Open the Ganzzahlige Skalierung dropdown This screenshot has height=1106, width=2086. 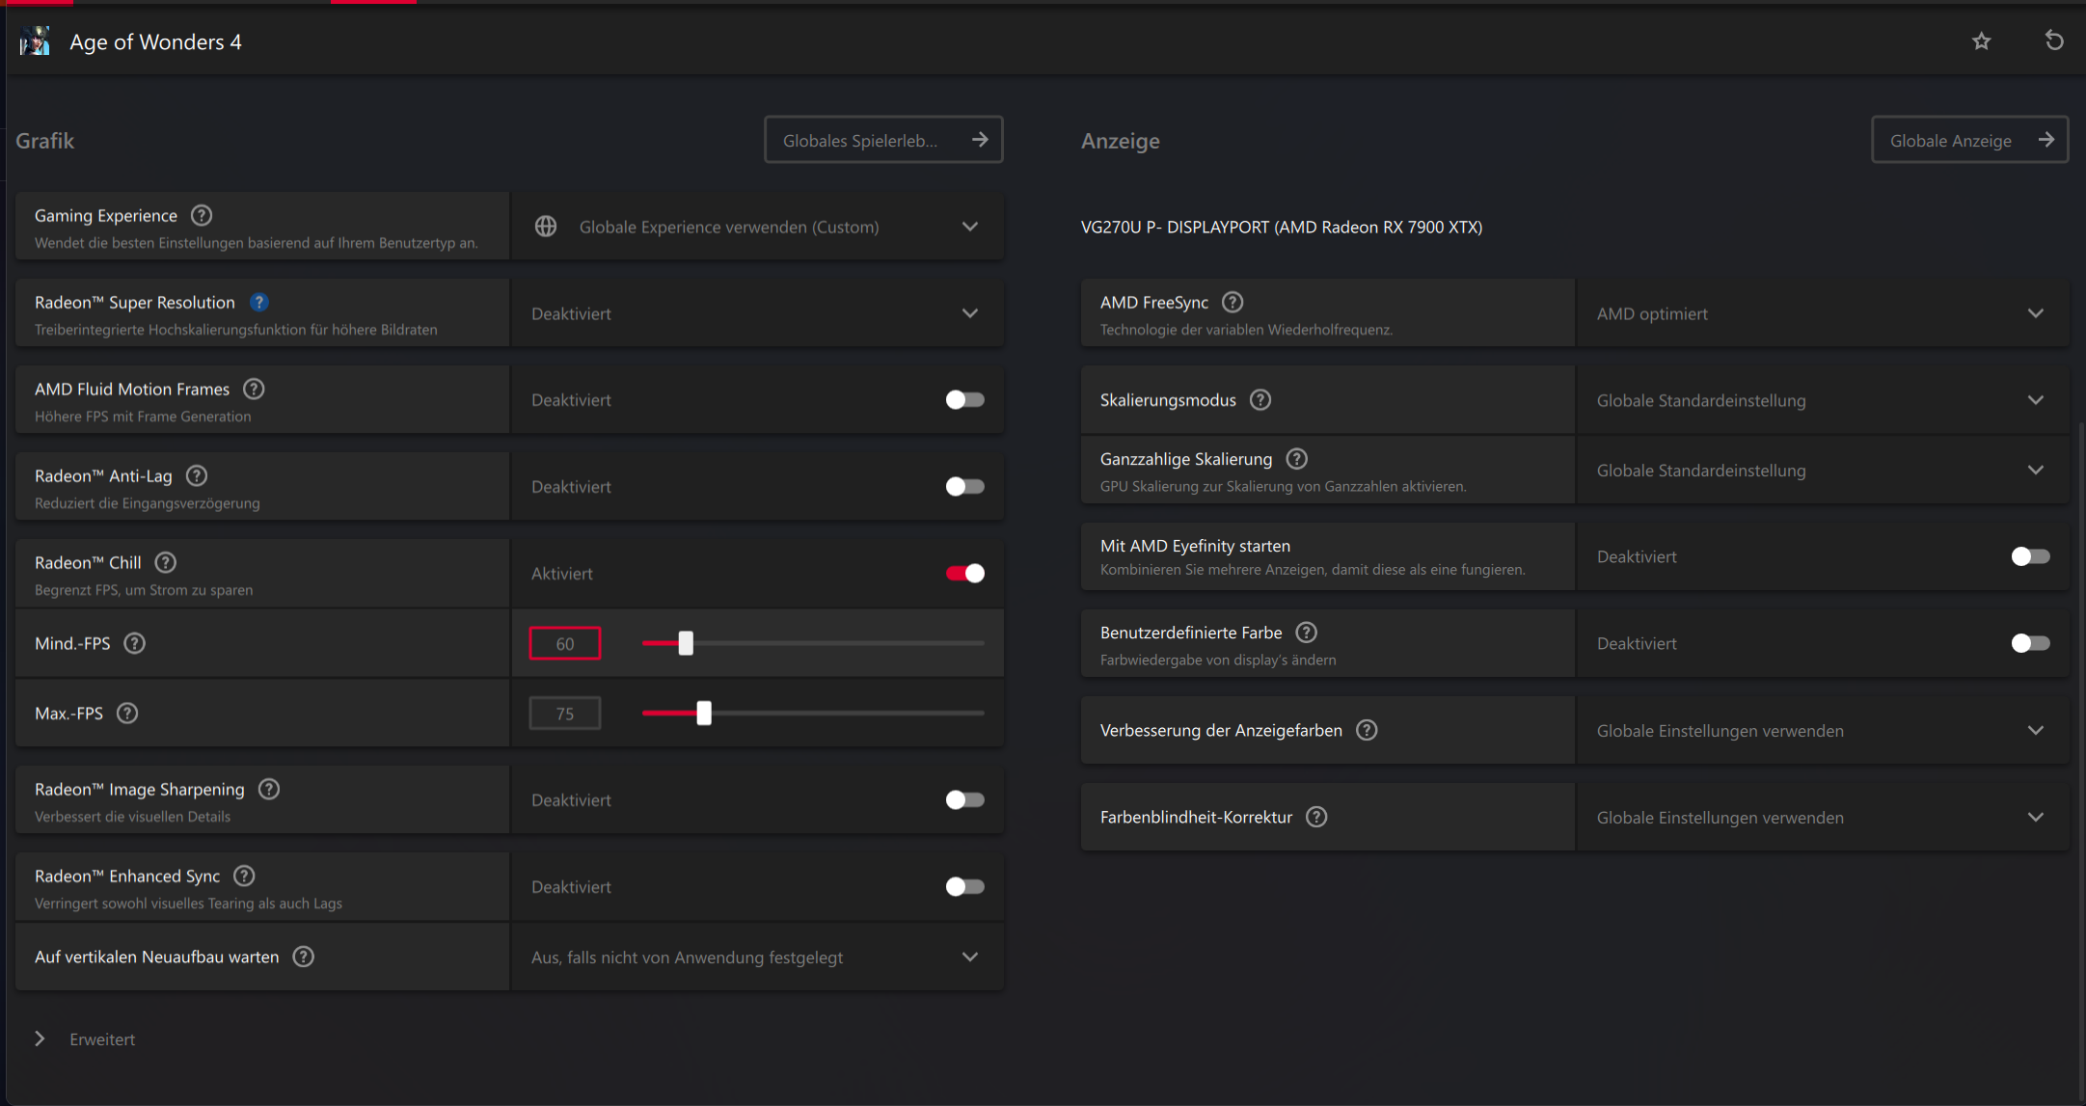(x=1823, y=470)
